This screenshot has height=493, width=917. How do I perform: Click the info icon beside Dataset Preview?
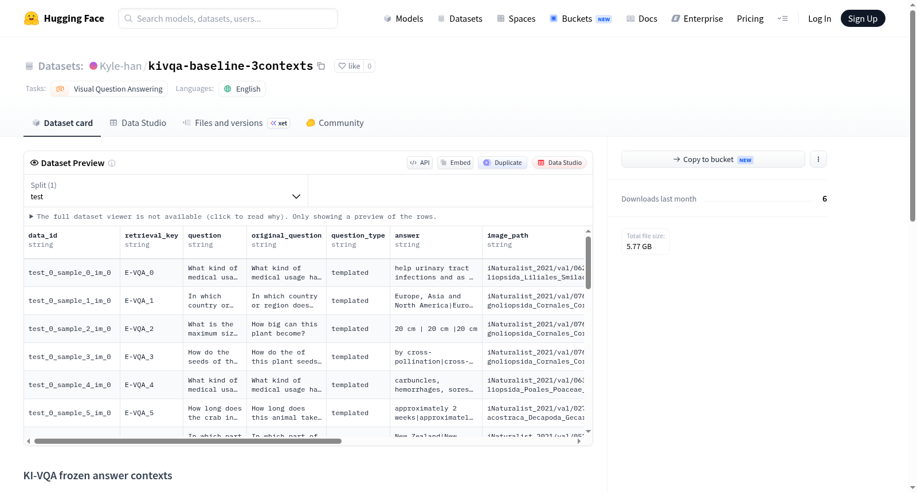112,163
